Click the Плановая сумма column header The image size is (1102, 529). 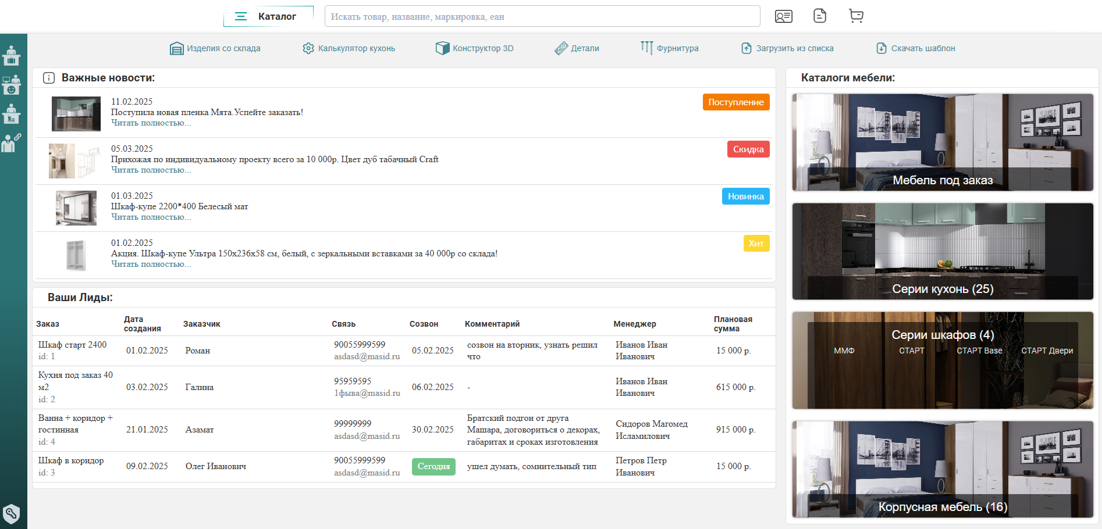point(733,324)
